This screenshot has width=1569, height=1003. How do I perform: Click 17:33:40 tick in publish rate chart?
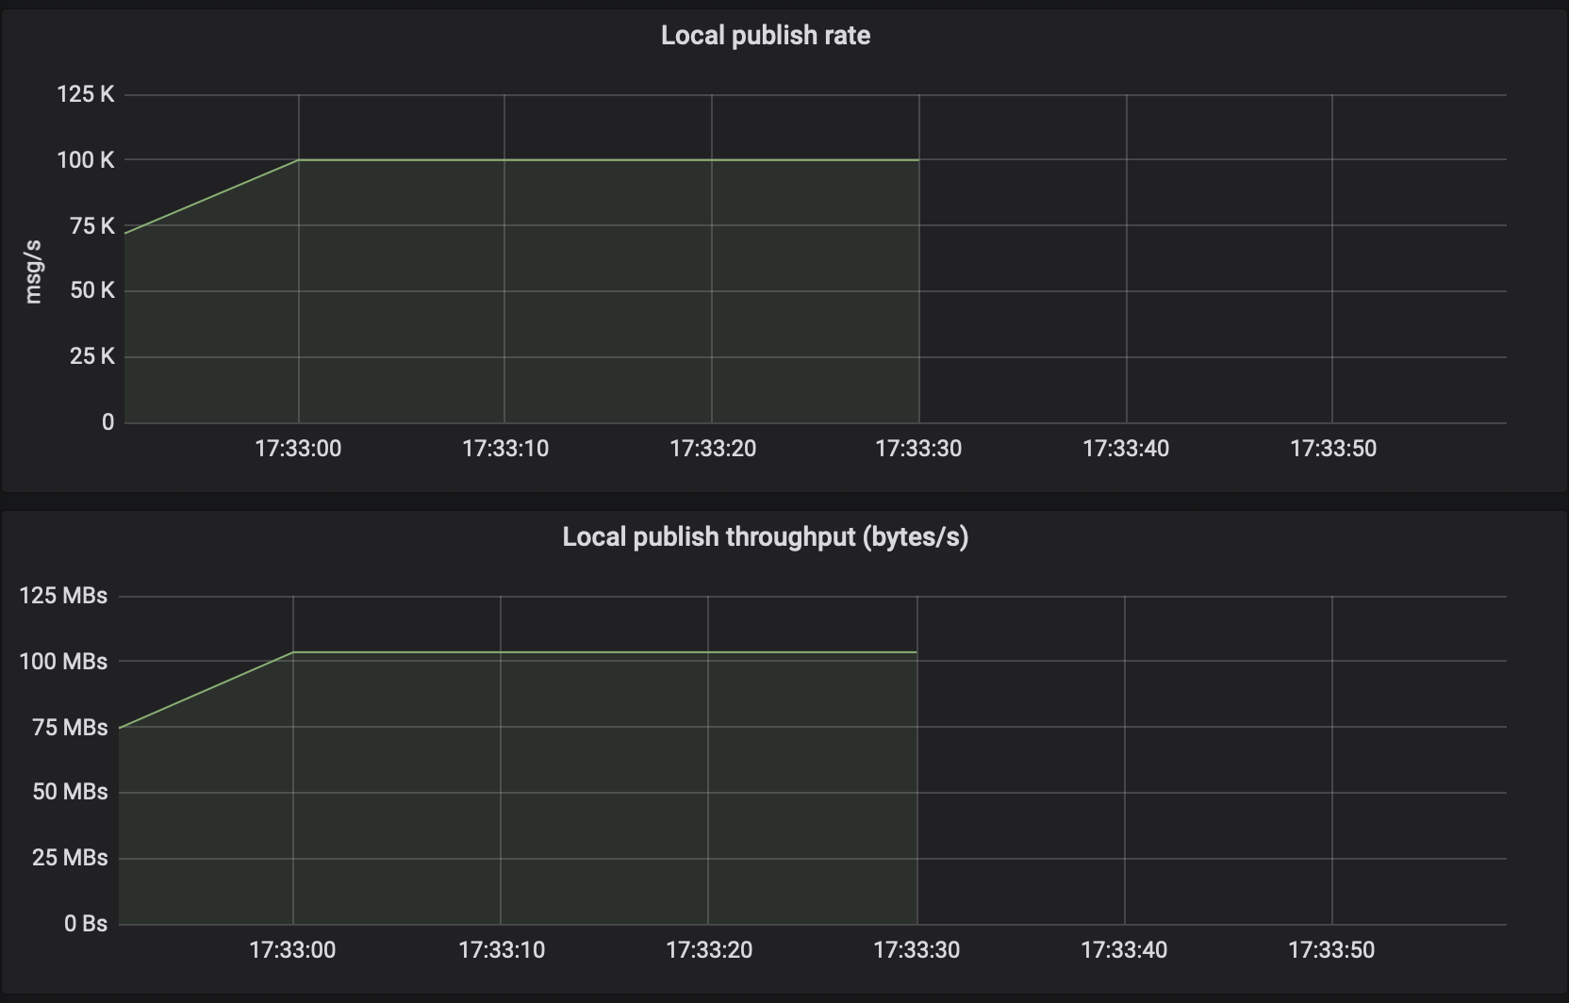point(1126,449)
